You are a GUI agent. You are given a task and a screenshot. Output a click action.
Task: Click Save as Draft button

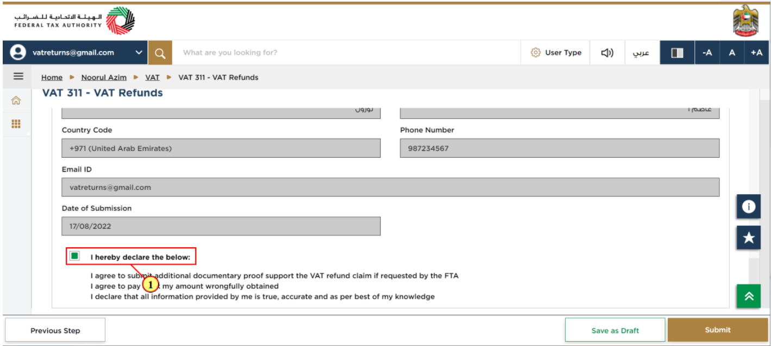click(x=615, y=330)
